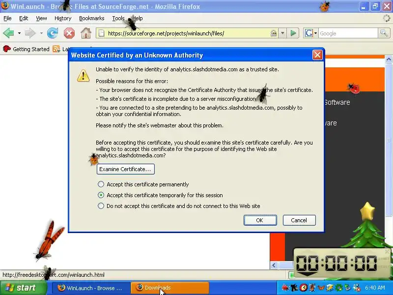Screen dimensions: 393x295
Task: Switch to the Downloads taskbar window
Action: [x=169, y=288]
